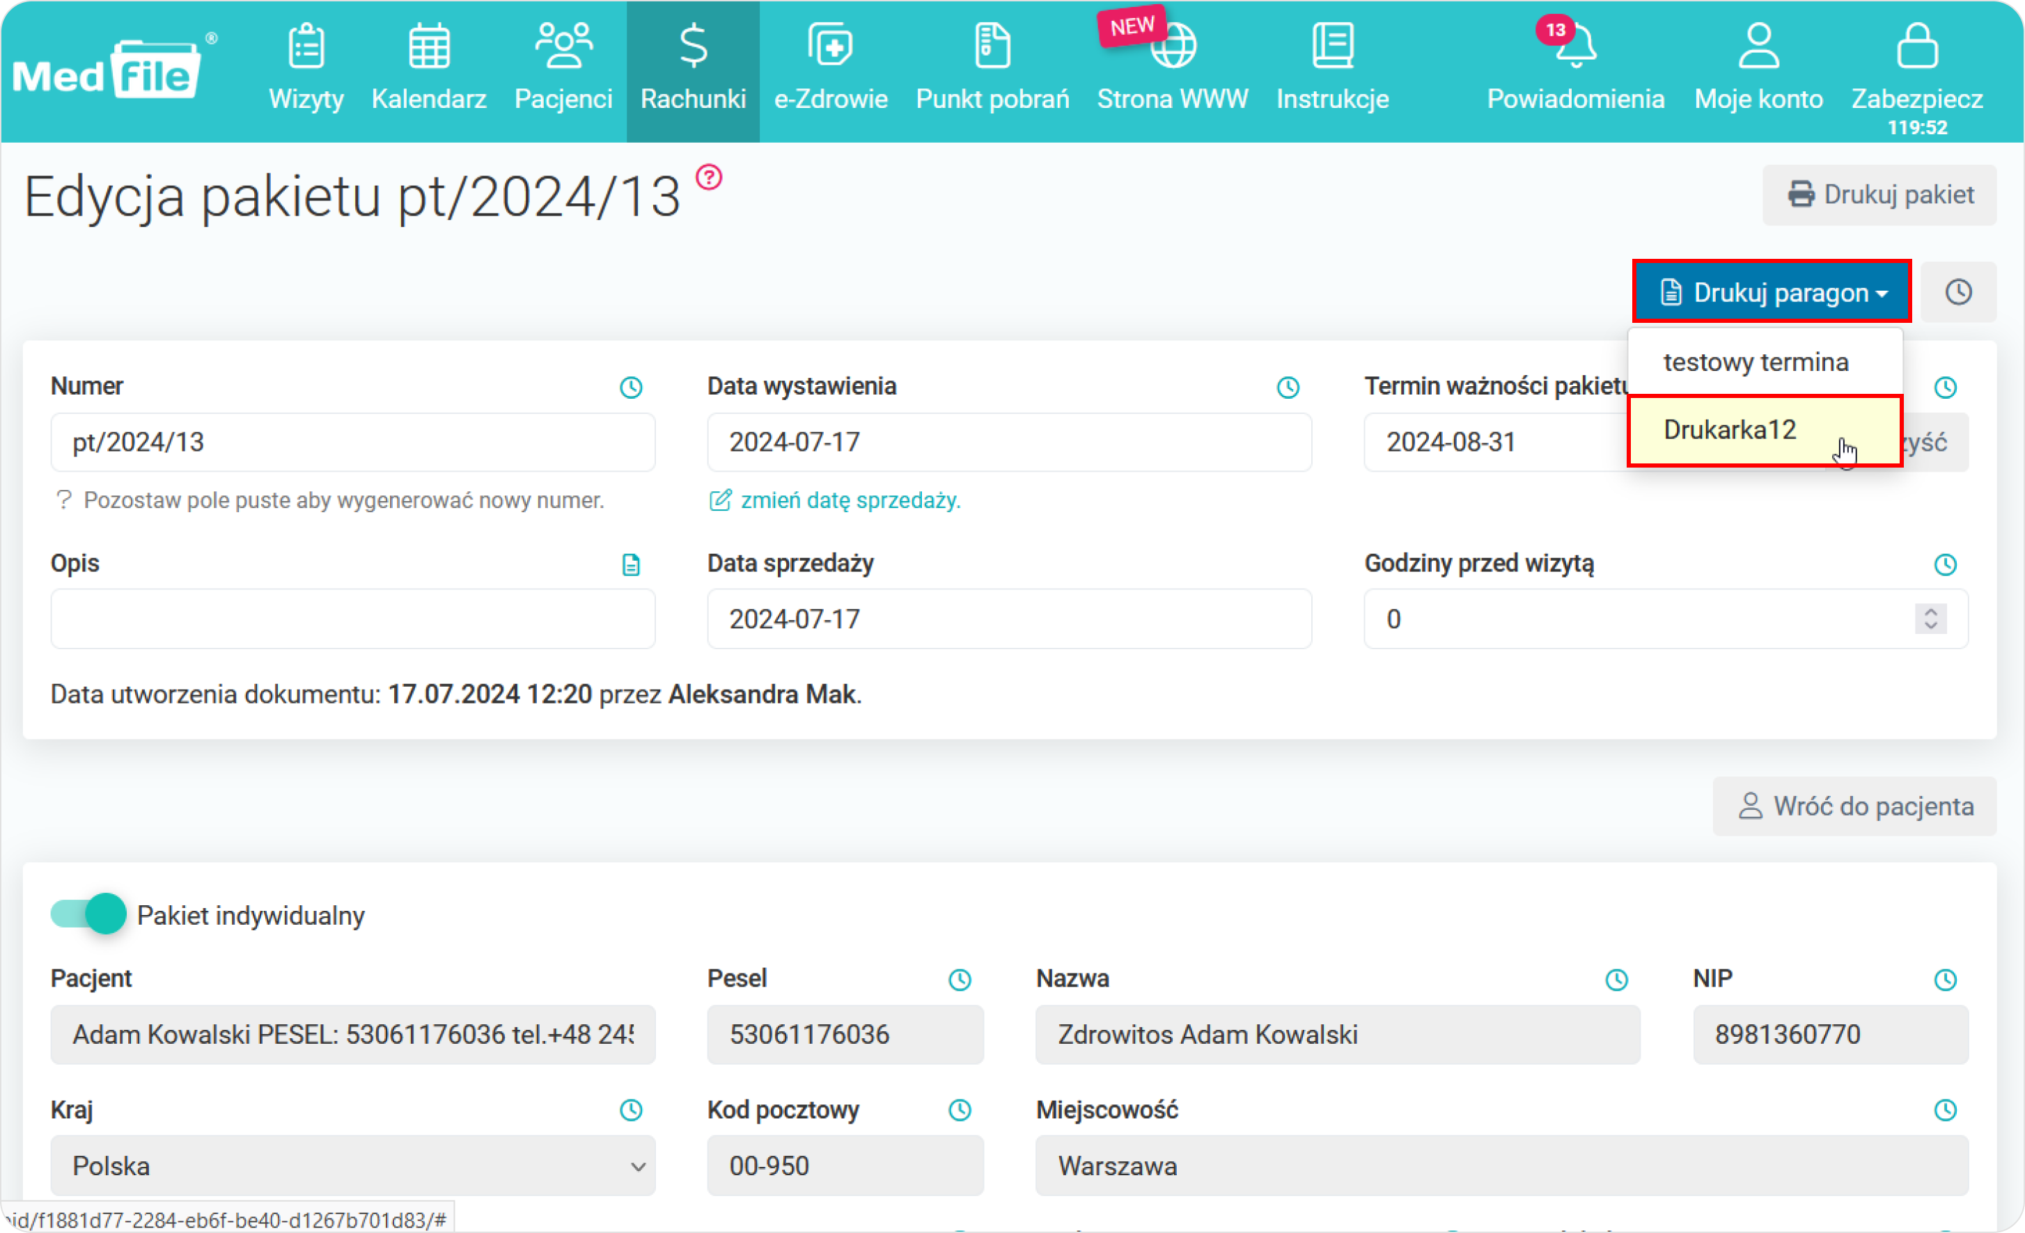Click the Nazwa field Zdrowitos Adam Kowalski
The width and height of the screenshot is (2025, 1233).
click(x=1337, y=1034)
